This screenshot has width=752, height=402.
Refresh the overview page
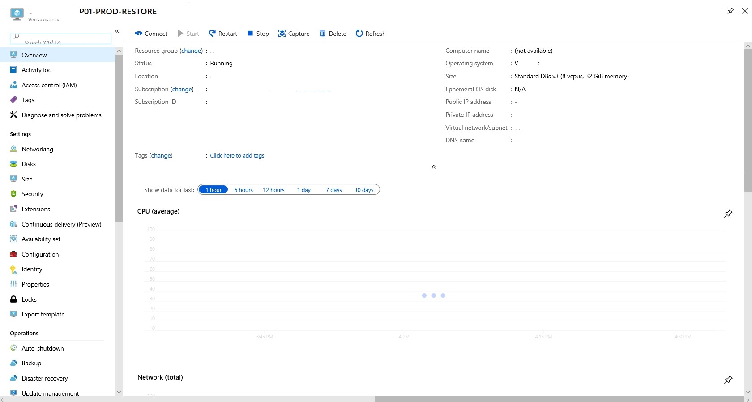(370, 34)
